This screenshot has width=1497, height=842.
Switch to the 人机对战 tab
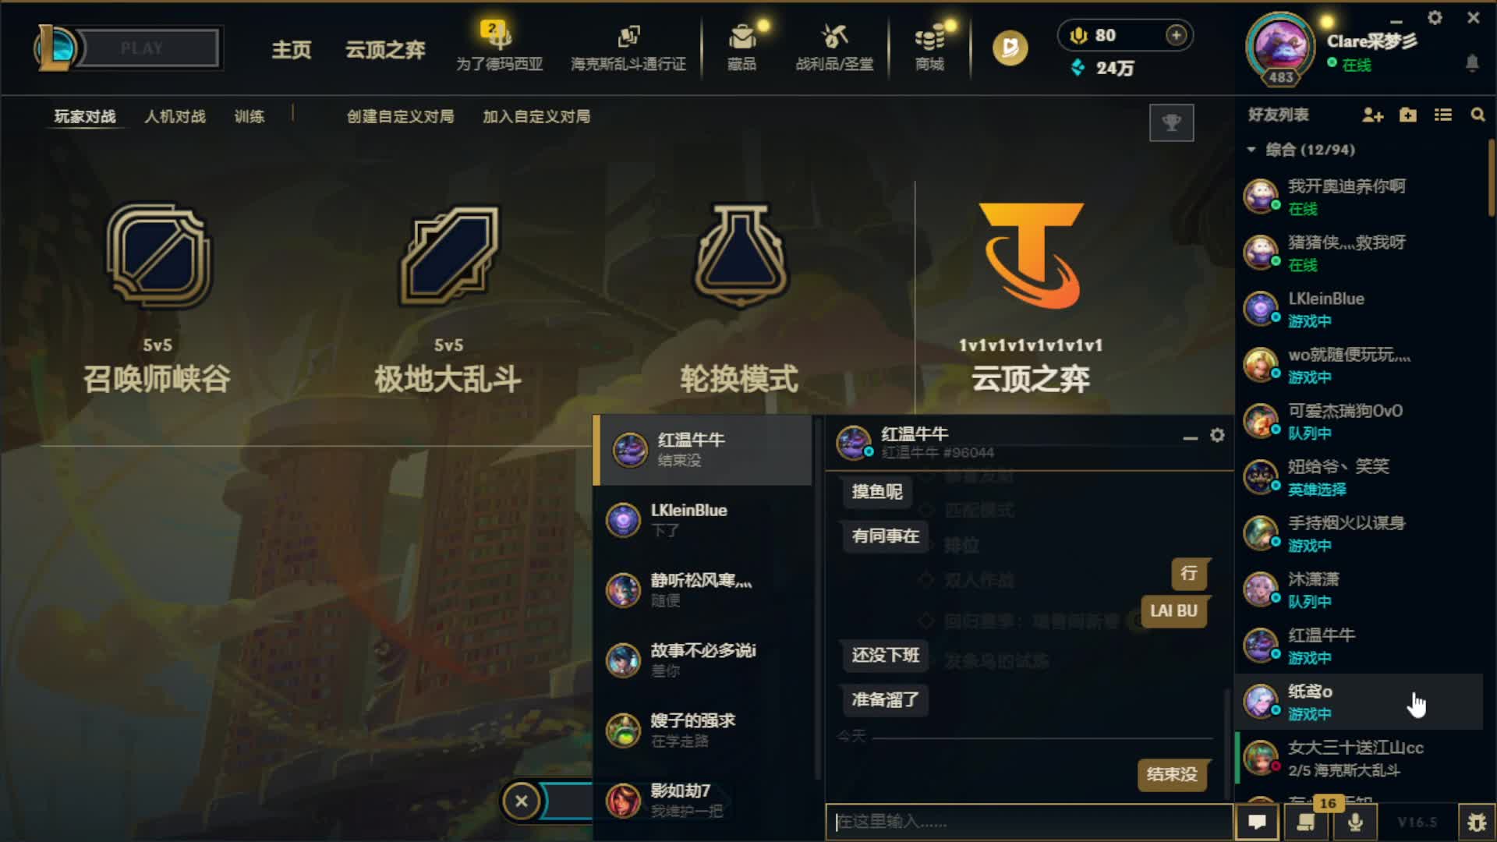coord(175,116)
